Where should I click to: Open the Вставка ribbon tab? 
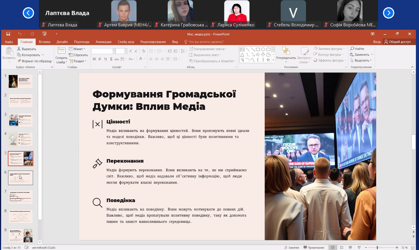coord(45,42)
